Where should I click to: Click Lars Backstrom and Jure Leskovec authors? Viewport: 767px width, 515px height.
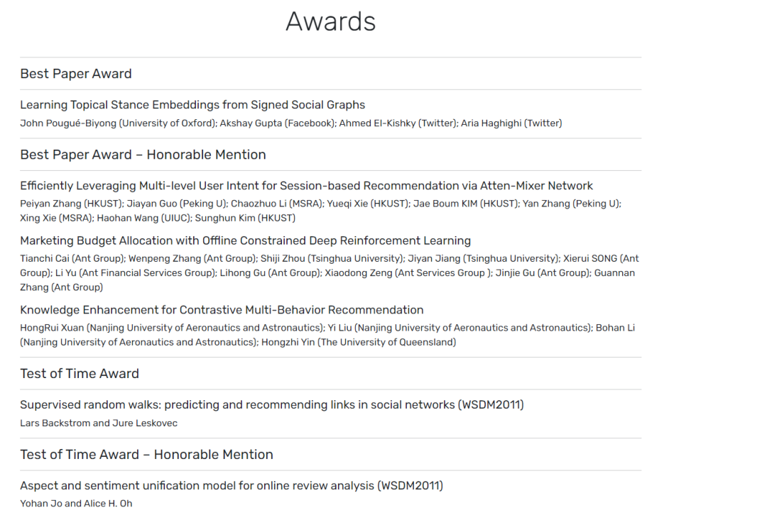(99, 423)
